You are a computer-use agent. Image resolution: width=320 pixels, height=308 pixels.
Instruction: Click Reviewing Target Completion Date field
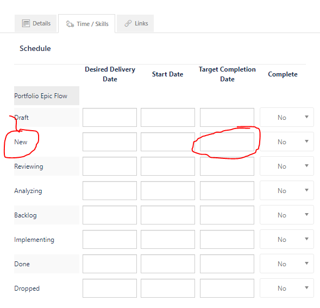coord(227,166)
